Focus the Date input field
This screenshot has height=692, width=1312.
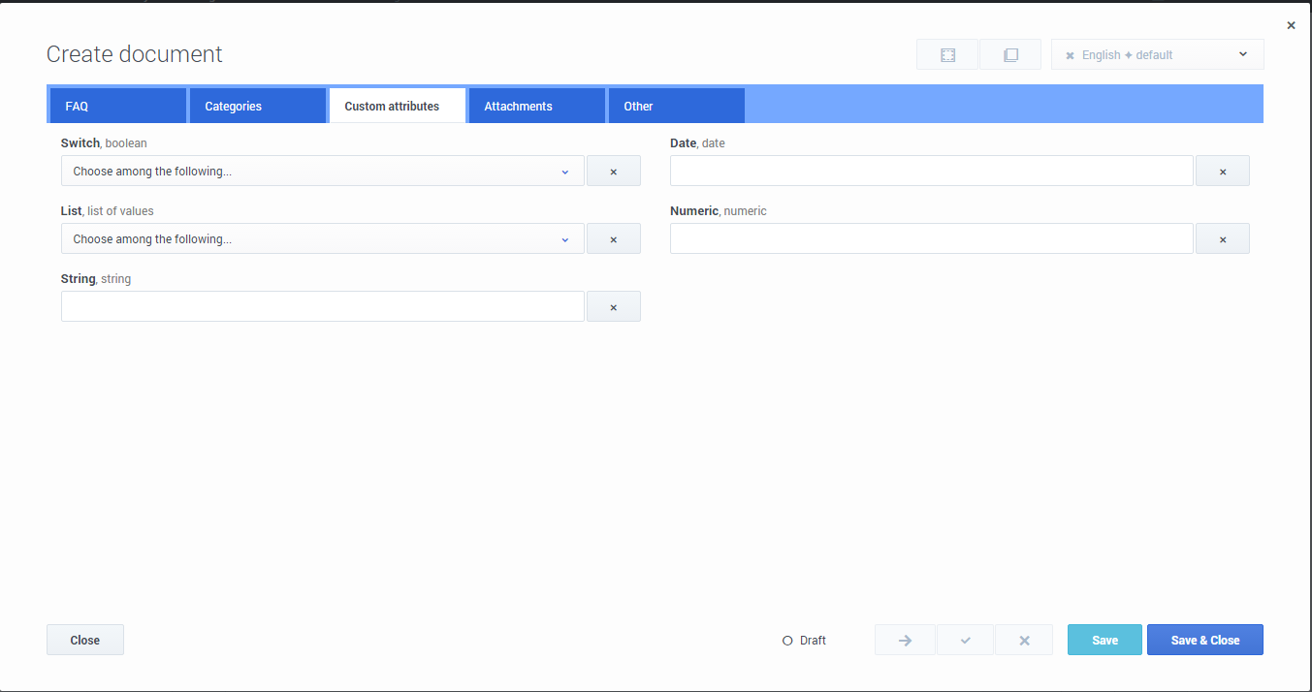click(x=931, y=172)
